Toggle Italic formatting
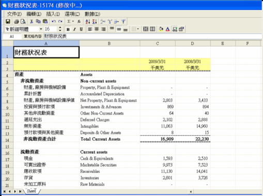The image size is (263, 196). [x=74, y=29]
